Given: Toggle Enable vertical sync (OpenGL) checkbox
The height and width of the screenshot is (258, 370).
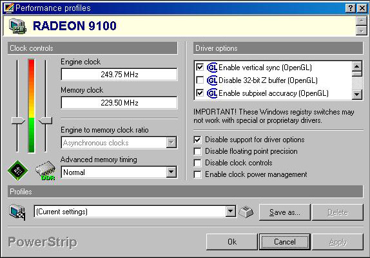Looking at the screenshot, I should click(200, 68).
